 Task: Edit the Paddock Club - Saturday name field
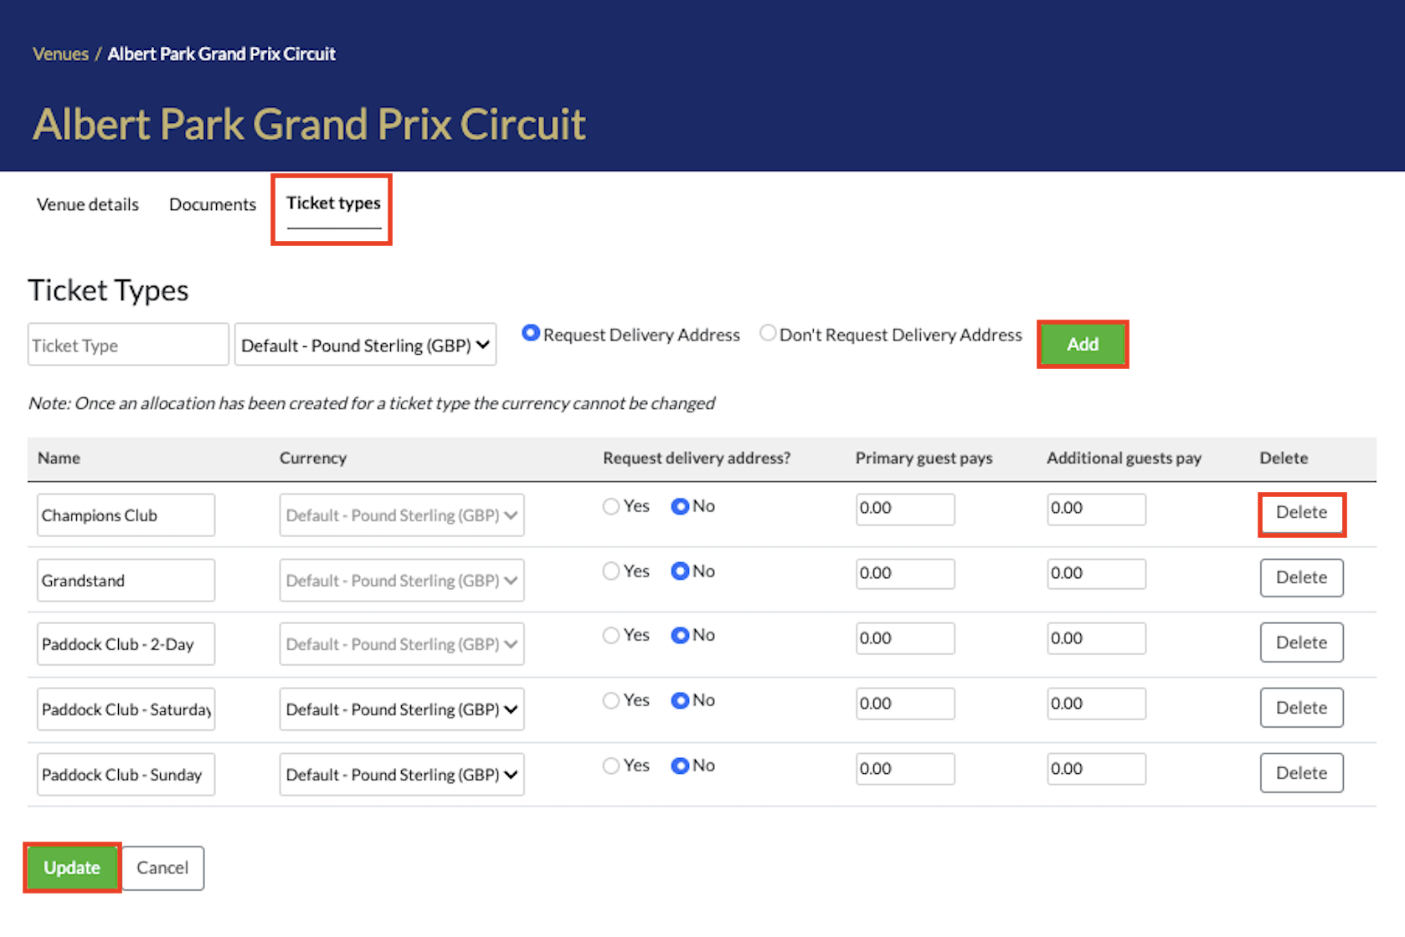[x=126, y=709]
